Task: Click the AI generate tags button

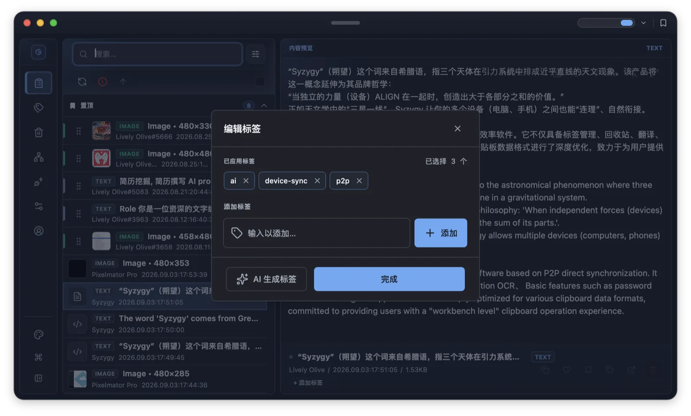Action: coord(266,279)
